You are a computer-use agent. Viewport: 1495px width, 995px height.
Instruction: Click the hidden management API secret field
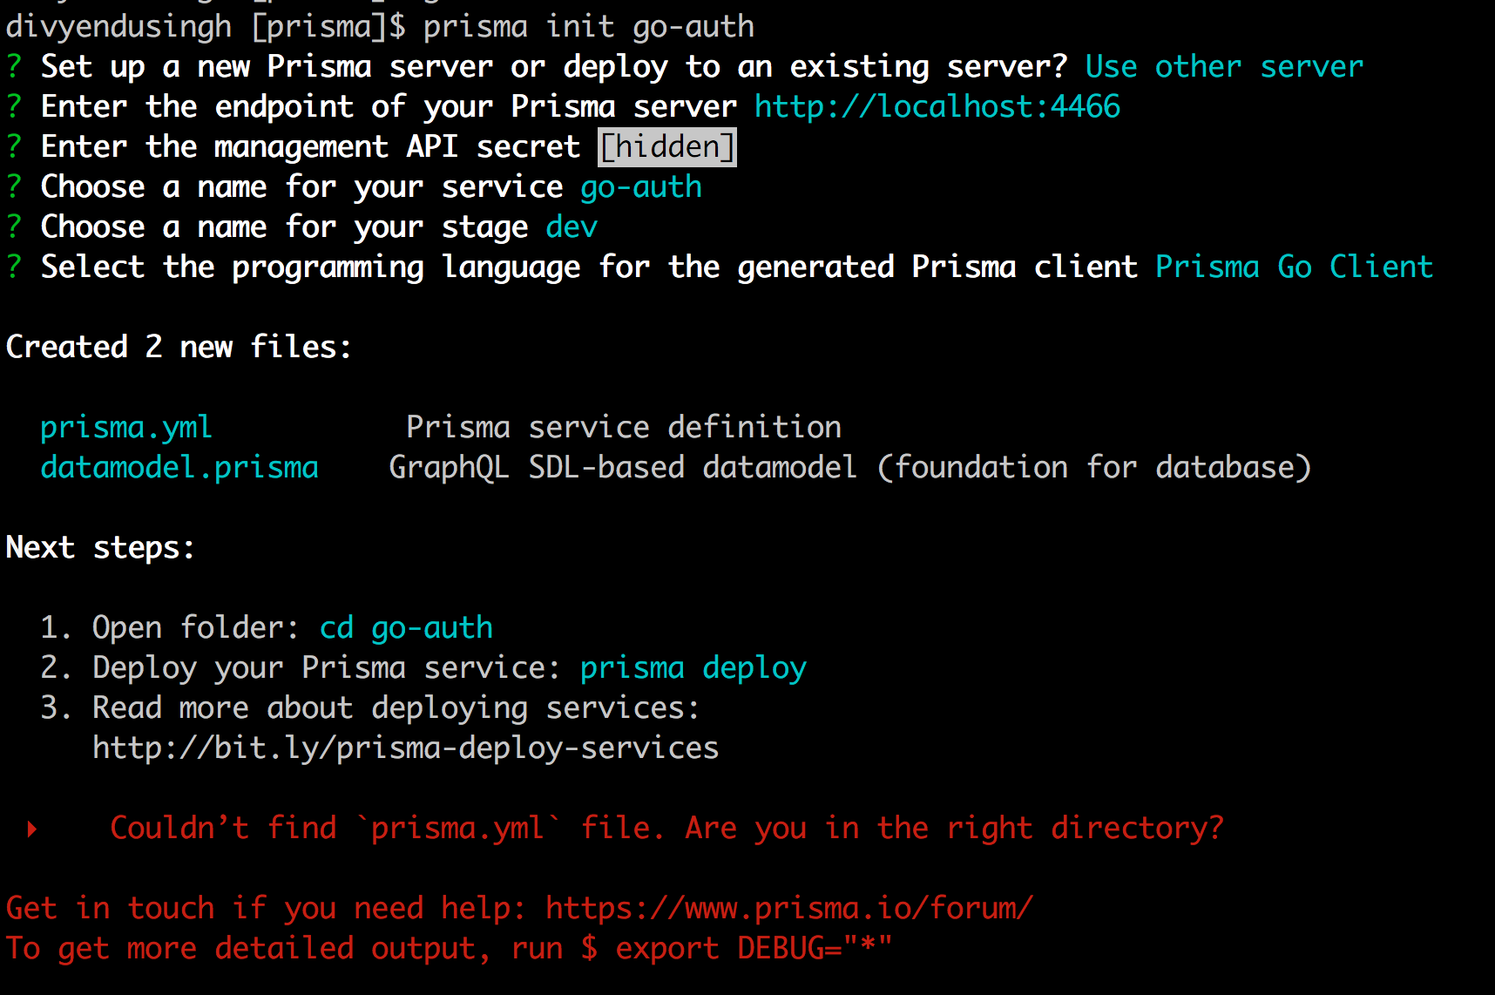pos(666,146)
